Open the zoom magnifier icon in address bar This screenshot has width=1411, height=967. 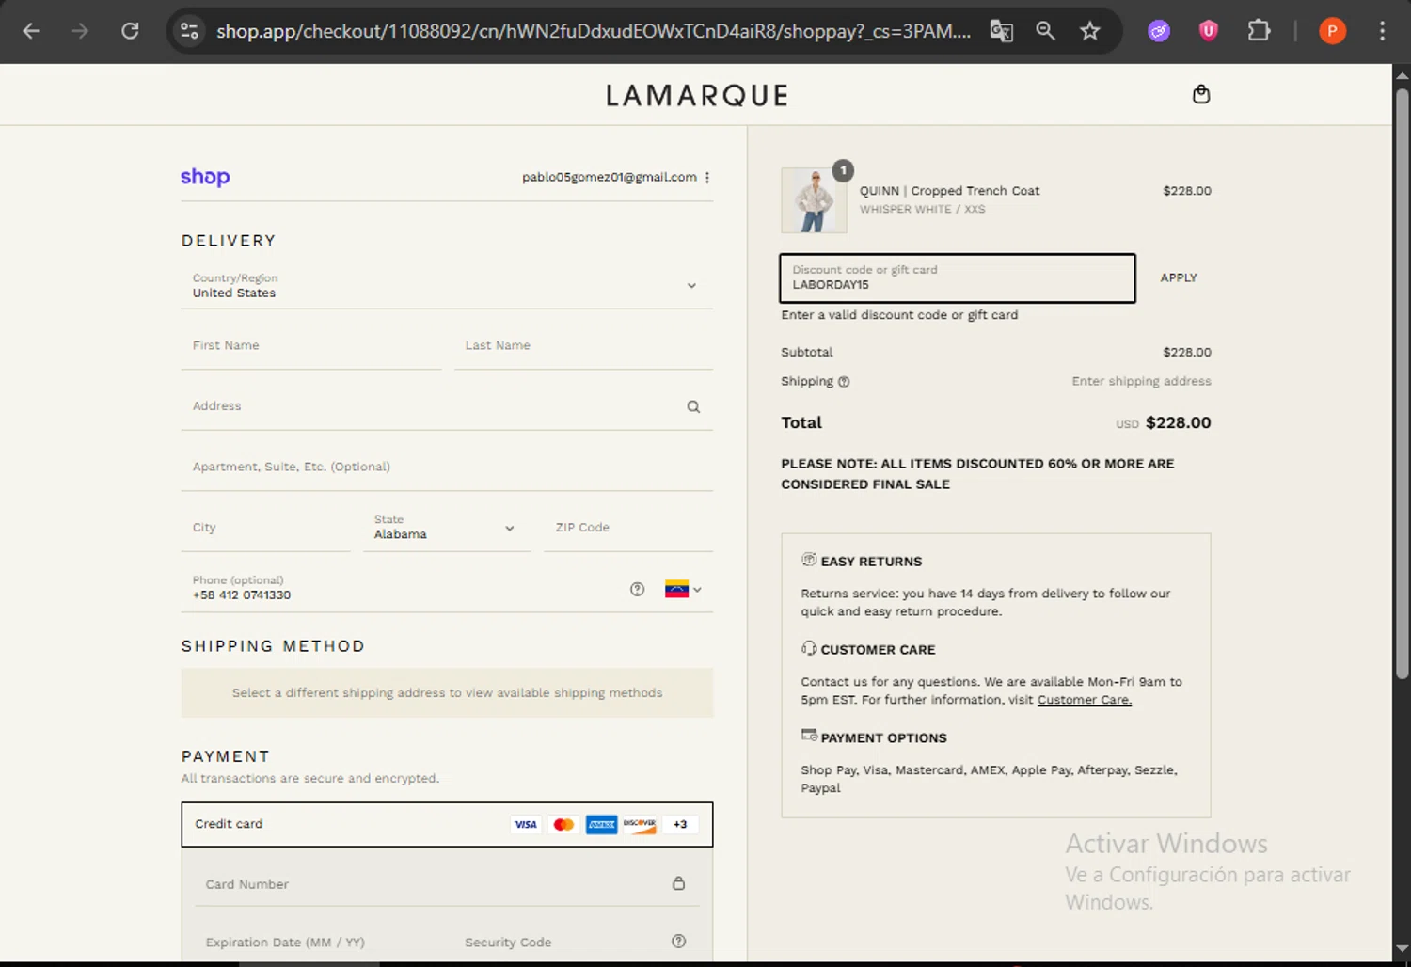click(x=1045, y=31)
